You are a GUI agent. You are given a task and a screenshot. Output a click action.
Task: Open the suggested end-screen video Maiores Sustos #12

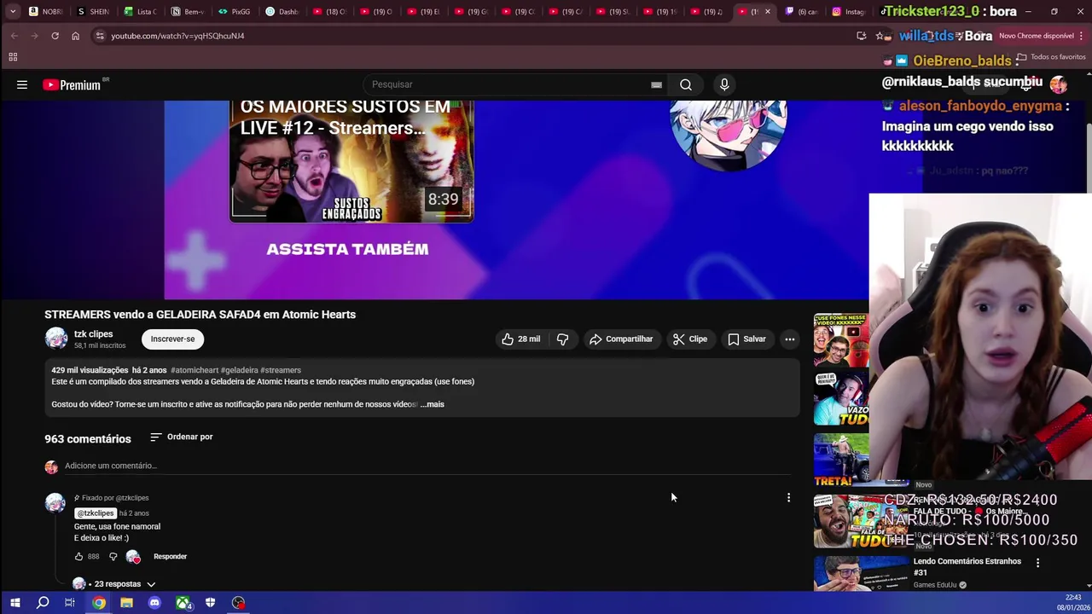351,161
